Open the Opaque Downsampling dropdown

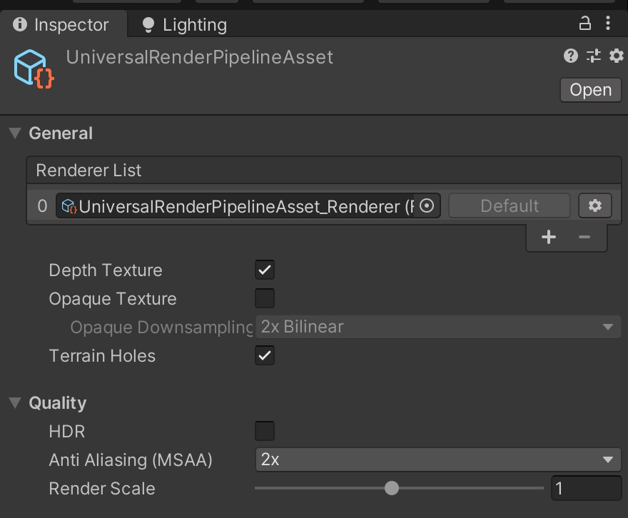pyautogui.click(x=438, y=327)
